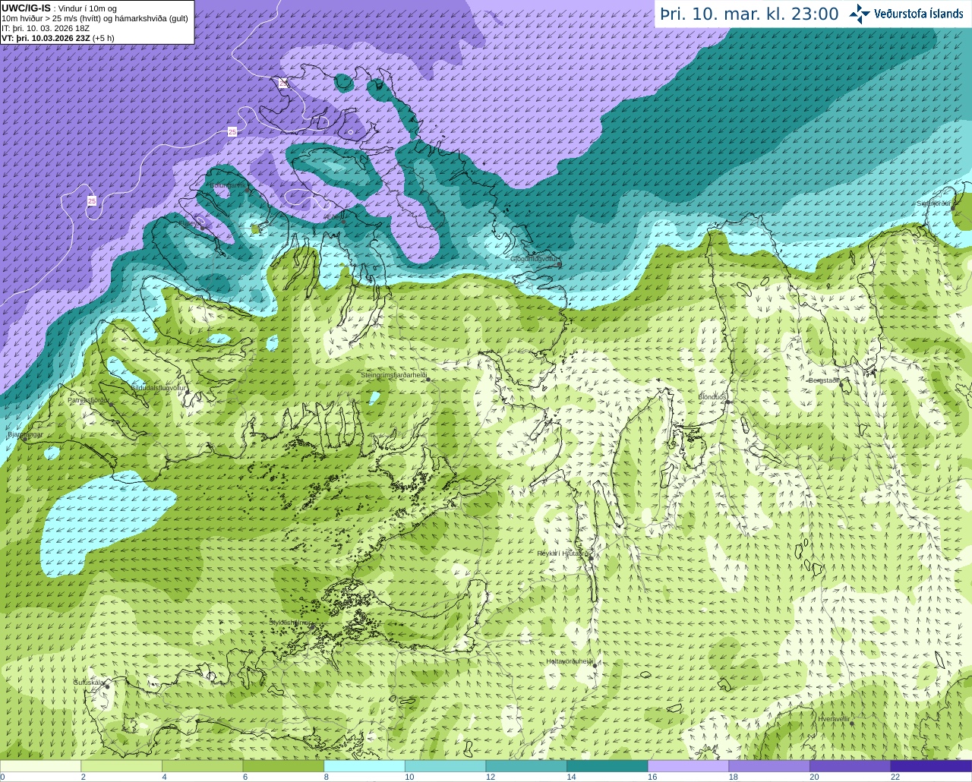Select the lavender 16–18 m/s legend swatch
972x782 pixels.
point(688,766)
